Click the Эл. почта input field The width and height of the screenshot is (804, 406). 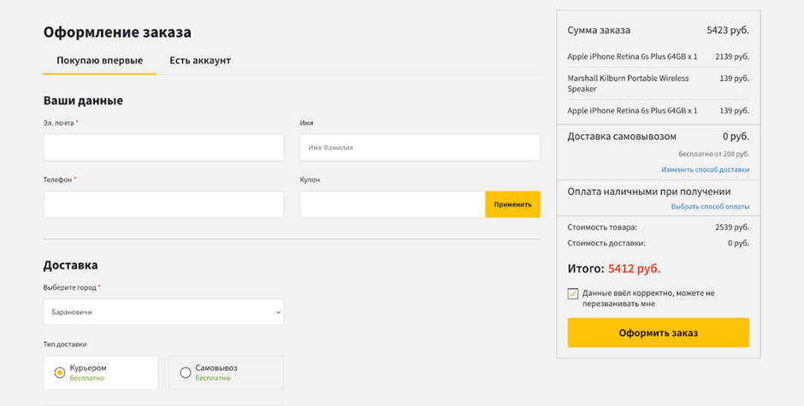point(163,147)
